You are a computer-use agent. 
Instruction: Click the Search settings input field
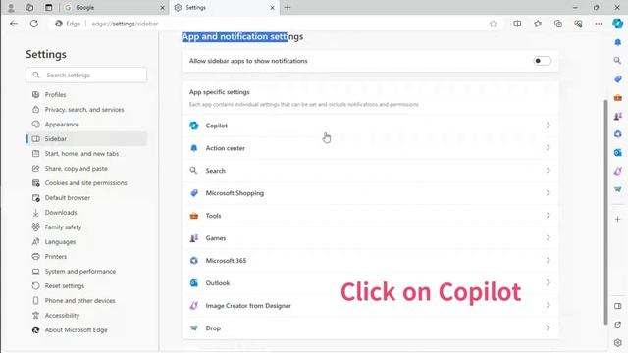tap(86, 75)
